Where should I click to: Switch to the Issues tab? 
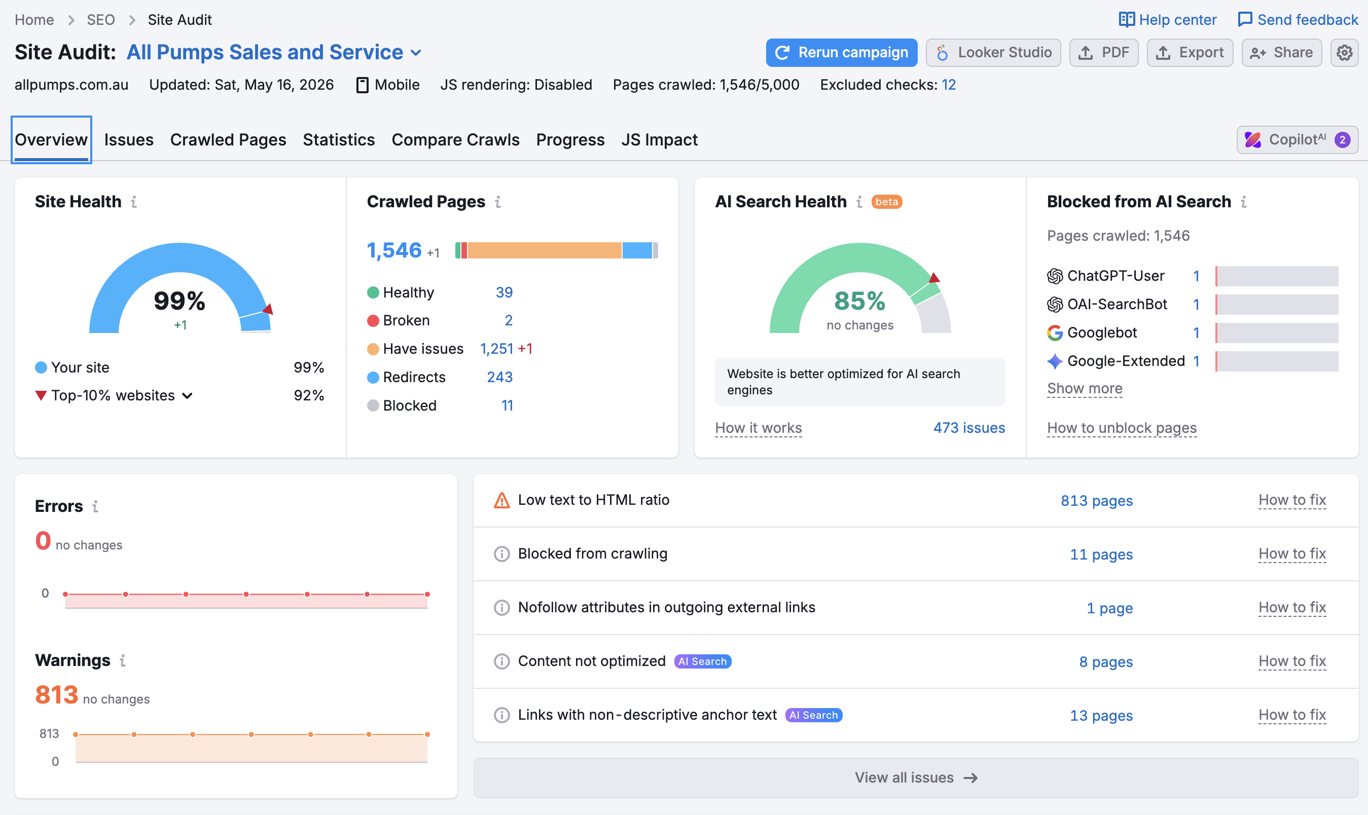(x=129, y=140)
